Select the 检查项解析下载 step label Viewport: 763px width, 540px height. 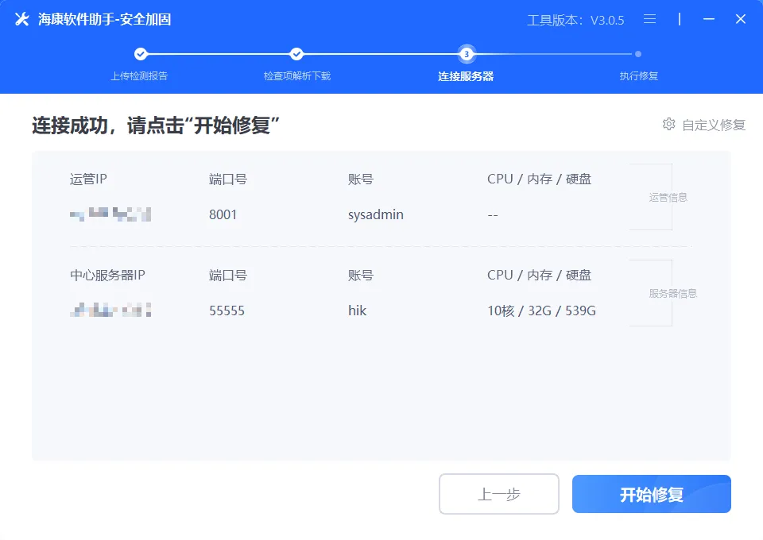point(297,75)
